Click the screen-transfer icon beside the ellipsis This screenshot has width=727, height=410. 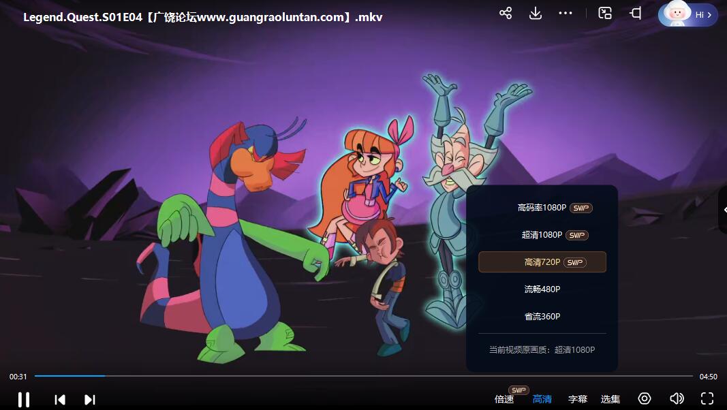(605, 13)
